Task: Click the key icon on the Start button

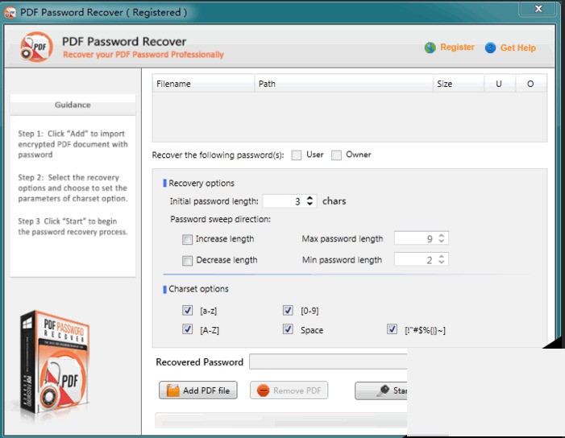Action: click(x=384, y=390)
